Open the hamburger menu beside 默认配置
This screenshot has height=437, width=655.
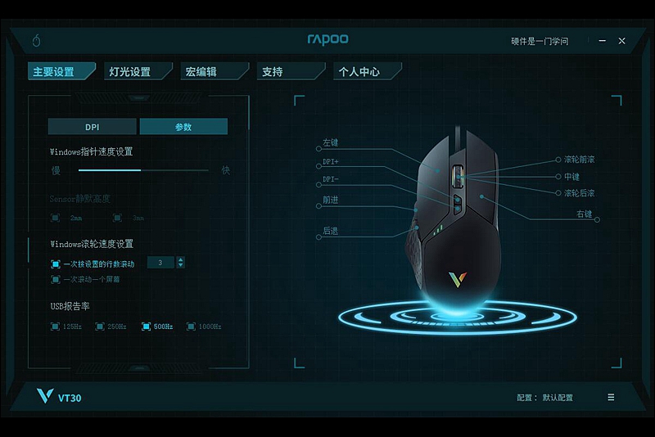click(x=611, y=398)
